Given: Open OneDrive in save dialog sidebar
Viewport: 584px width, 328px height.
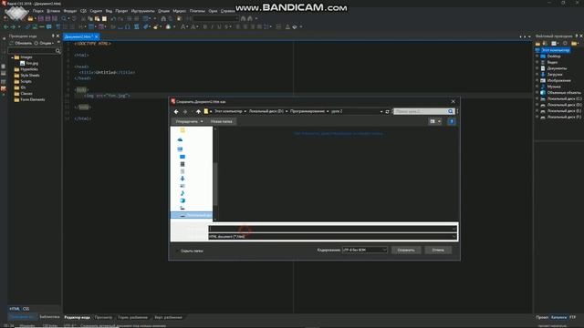Looking at the screenshot, I should point(180,139).
